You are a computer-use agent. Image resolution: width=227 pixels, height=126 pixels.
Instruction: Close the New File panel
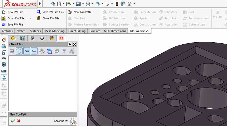pyautogui.click(x=75, y=44)
